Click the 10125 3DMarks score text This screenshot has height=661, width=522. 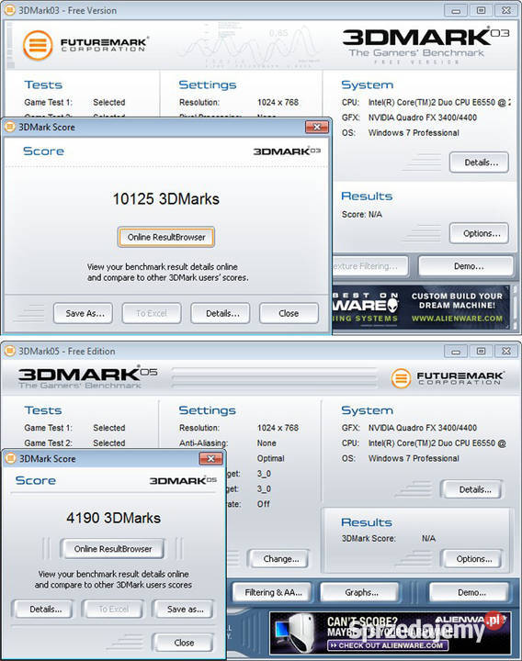[165, 199]
